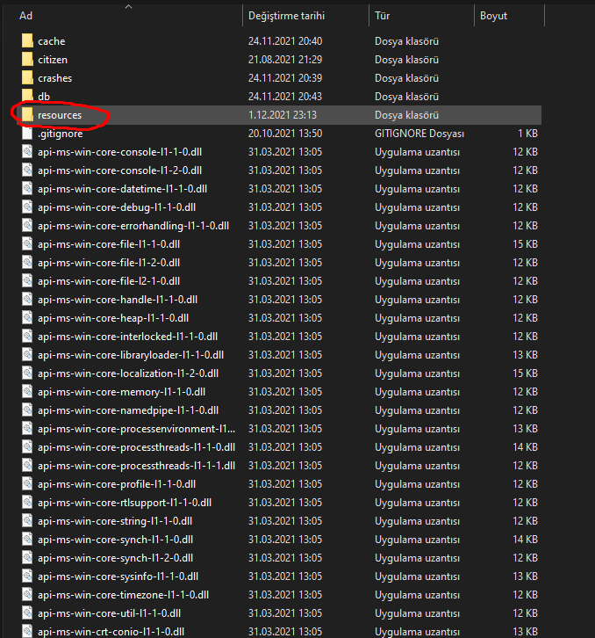Click the GITIGNORE Dosyası type cell

pyautogui.click(x=419, y=134)
